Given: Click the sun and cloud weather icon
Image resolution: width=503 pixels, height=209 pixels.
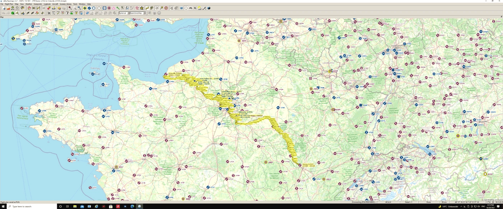Looking at the screenshot, I should 200,8.
